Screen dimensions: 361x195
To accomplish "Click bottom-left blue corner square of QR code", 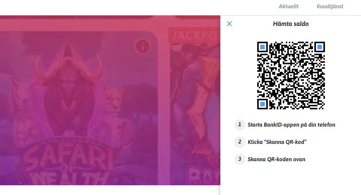I will pyautogui.click(x=262, y=104).
